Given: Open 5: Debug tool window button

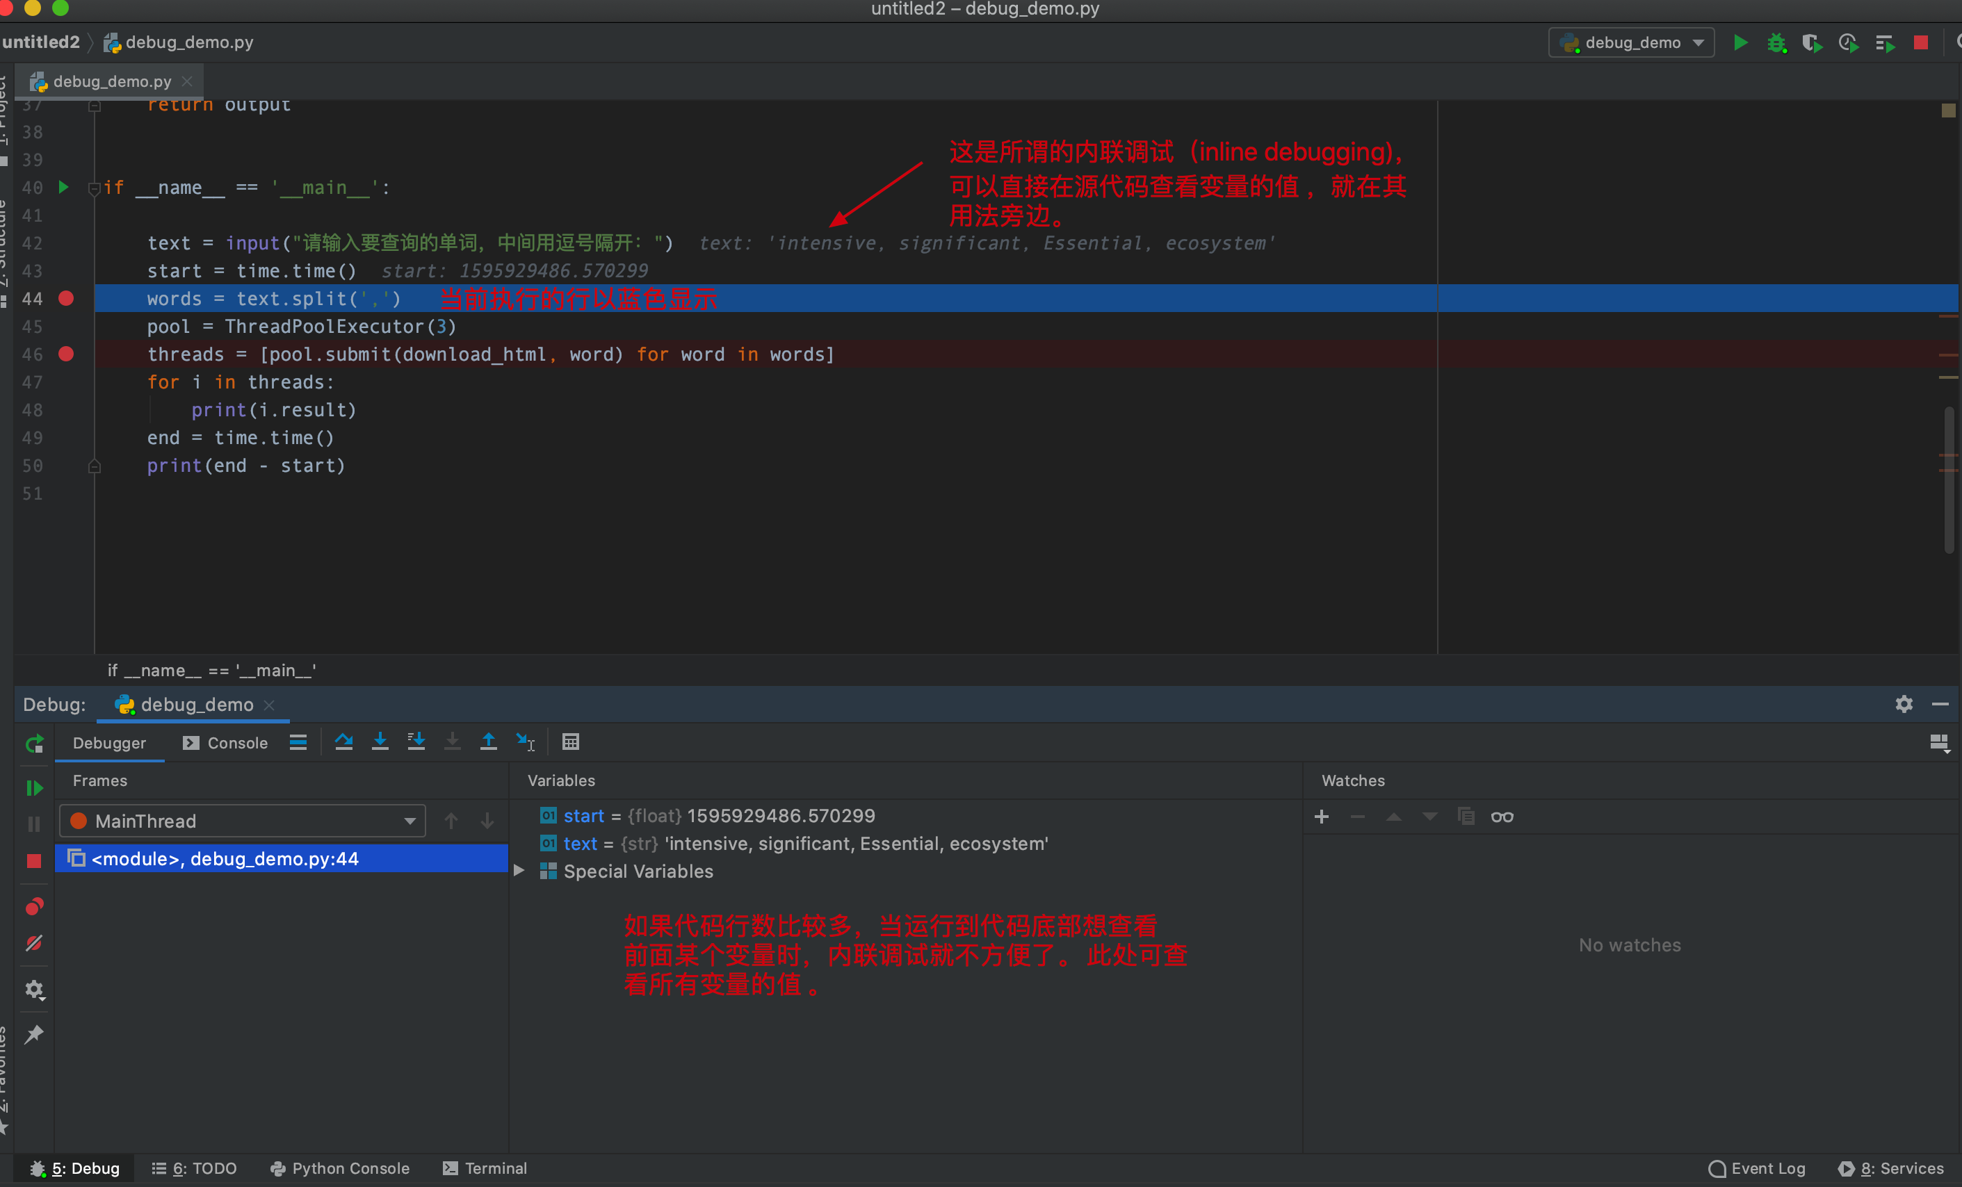Looking at the screenshot, I should [75, 1168].
